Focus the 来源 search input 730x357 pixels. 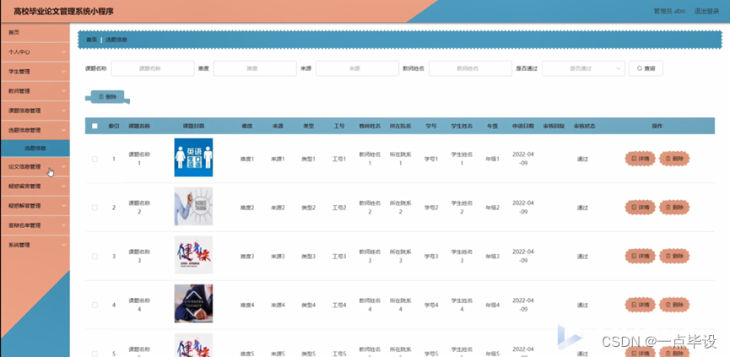357,68
